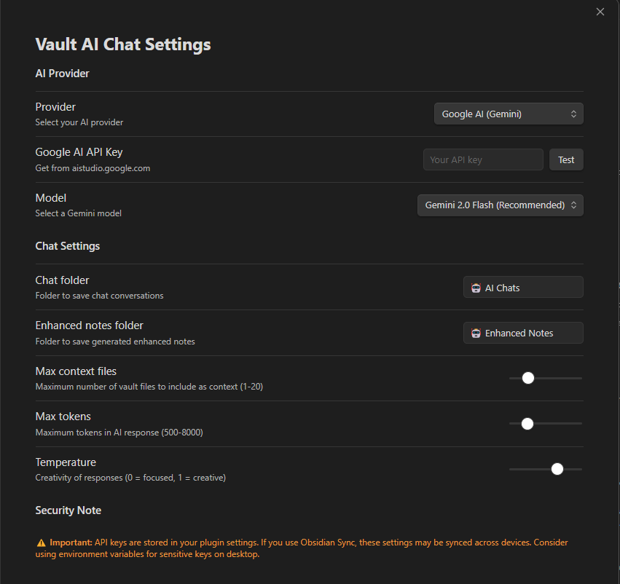Focus the Google AI API key input field
This screenshot has width=620, height=584.
pos(482,159)
